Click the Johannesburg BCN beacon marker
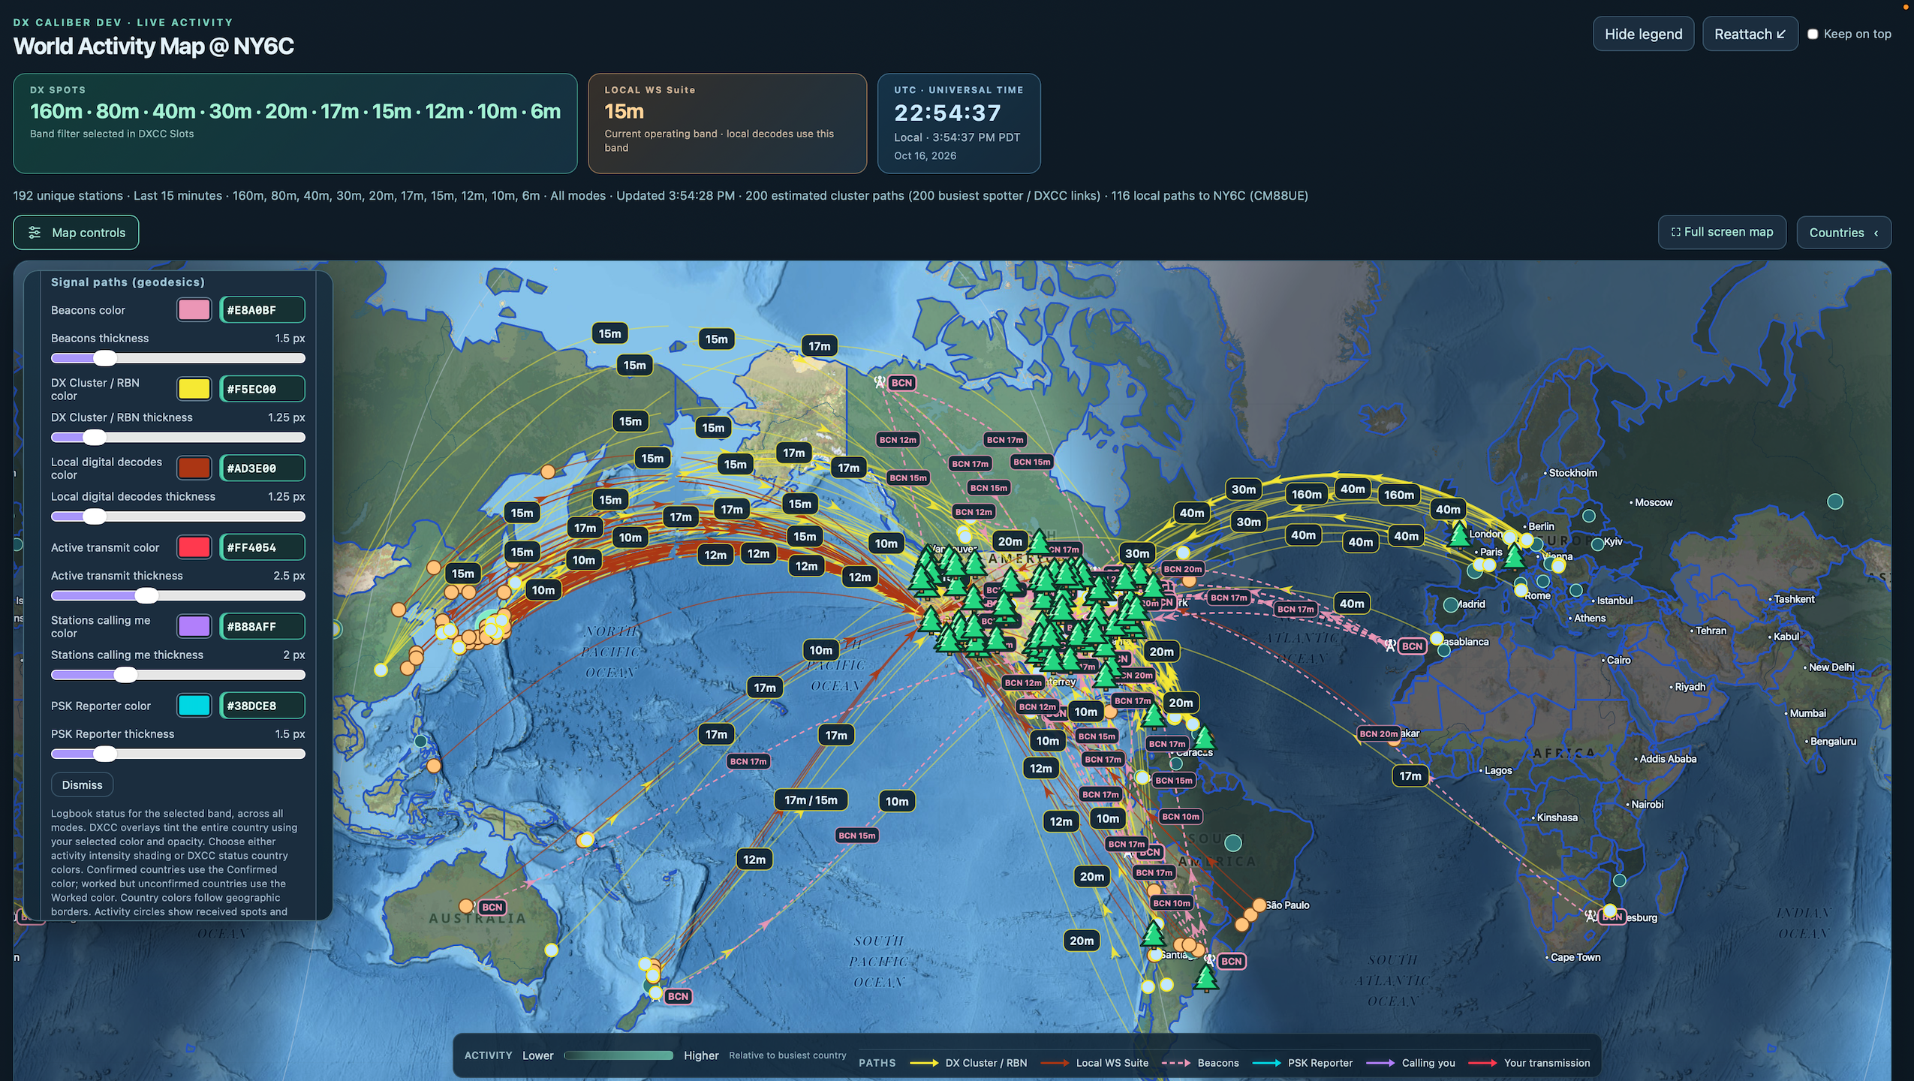 click(x=1612, y=917)
